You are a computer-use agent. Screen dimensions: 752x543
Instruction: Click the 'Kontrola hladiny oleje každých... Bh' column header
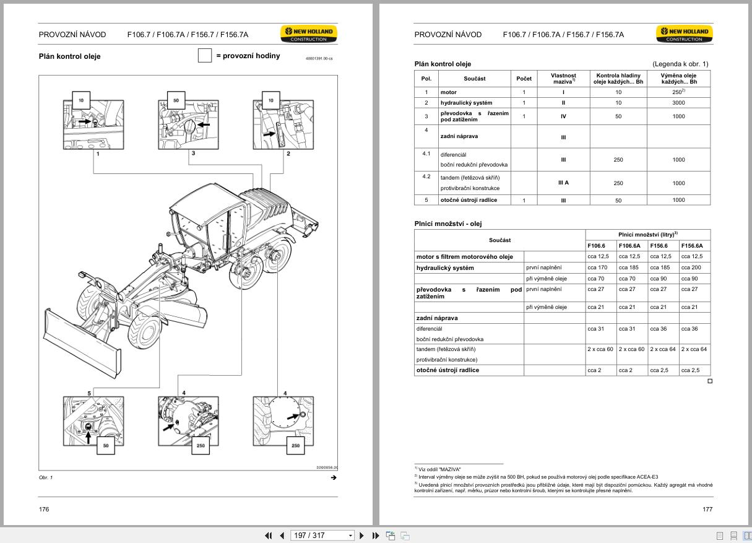click(x=618, y=79)
